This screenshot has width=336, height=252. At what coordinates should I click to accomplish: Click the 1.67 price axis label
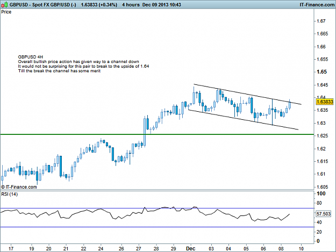pyautogui.click(x=321, y=21)
